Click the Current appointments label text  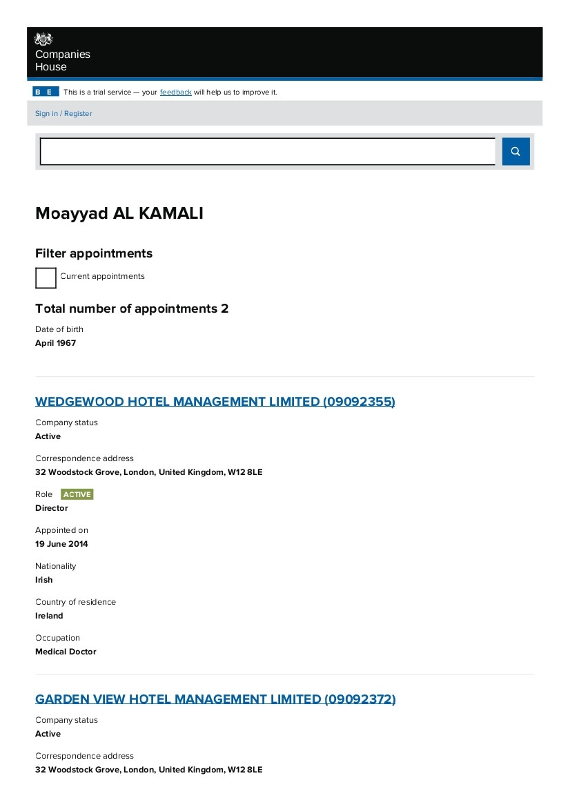102,276
